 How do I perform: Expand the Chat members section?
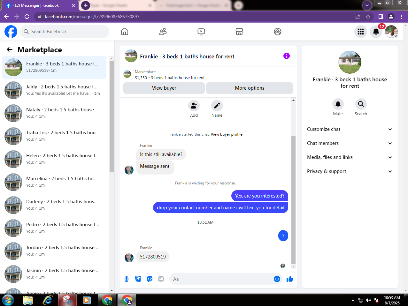click(350, 143)
